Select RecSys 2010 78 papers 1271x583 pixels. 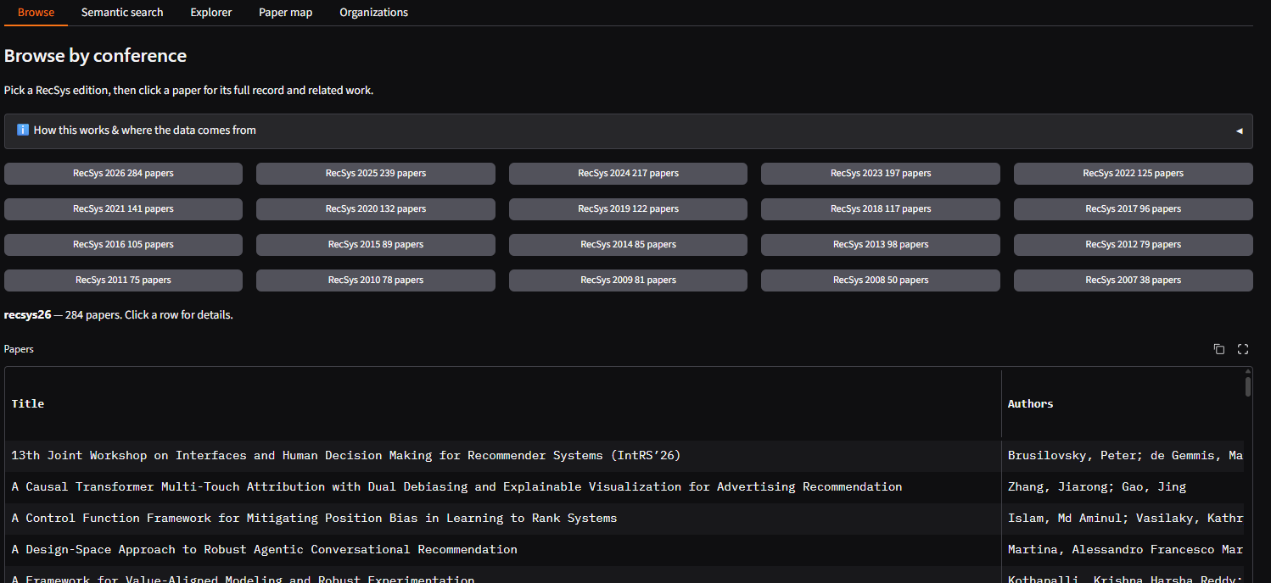(376, 280)
